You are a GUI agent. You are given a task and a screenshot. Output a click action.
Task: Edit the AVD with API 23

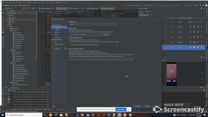pyautogui.click(x=198, y=37)
